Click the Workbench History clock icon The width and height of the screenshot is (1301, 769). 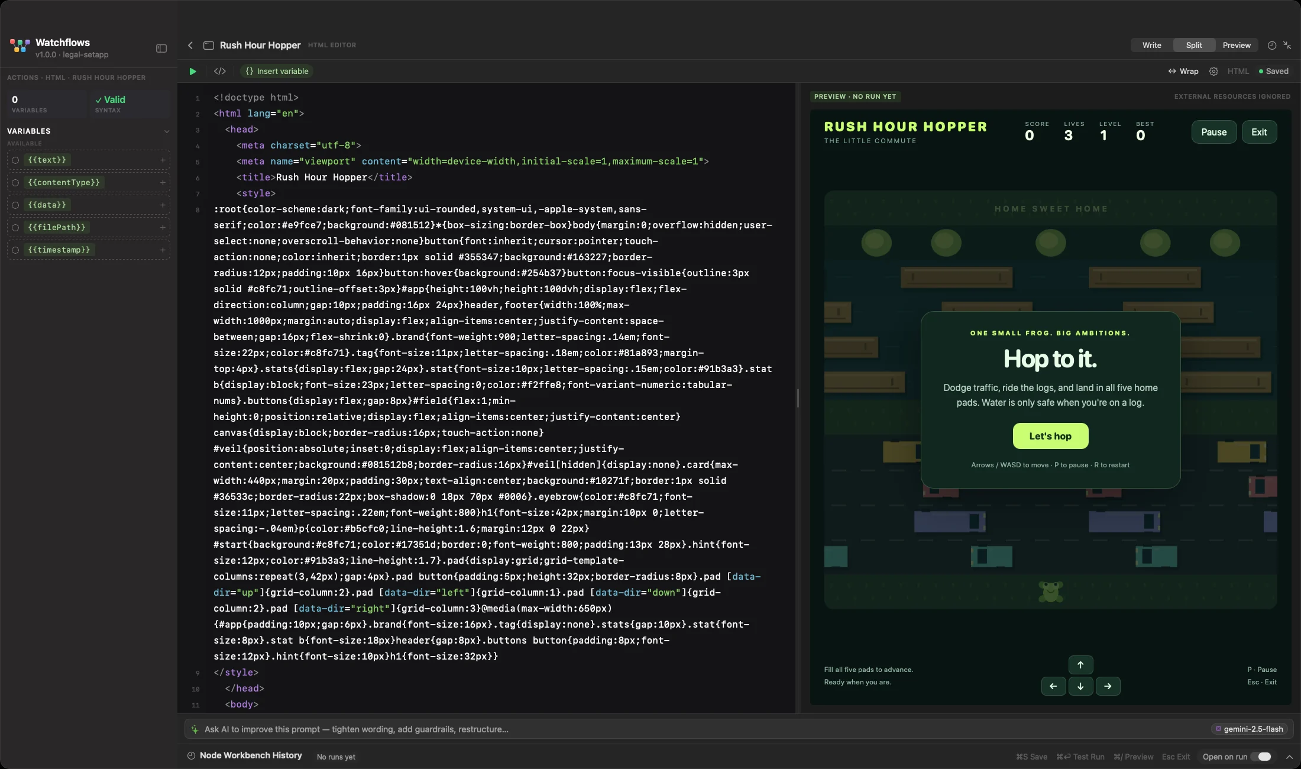coord(191,755)
